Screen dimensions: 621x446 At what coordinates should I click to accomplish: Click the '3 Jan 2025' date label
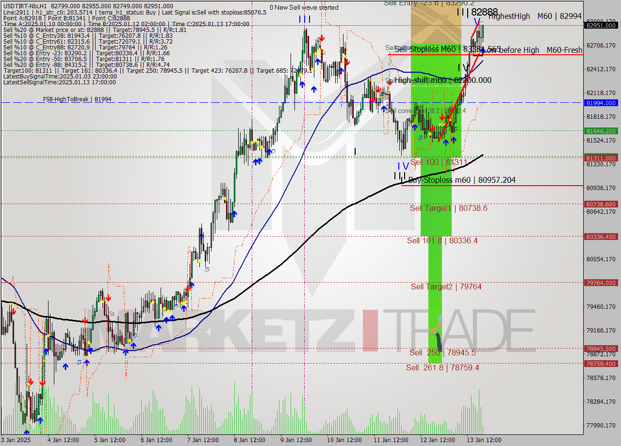click(16, 440)
